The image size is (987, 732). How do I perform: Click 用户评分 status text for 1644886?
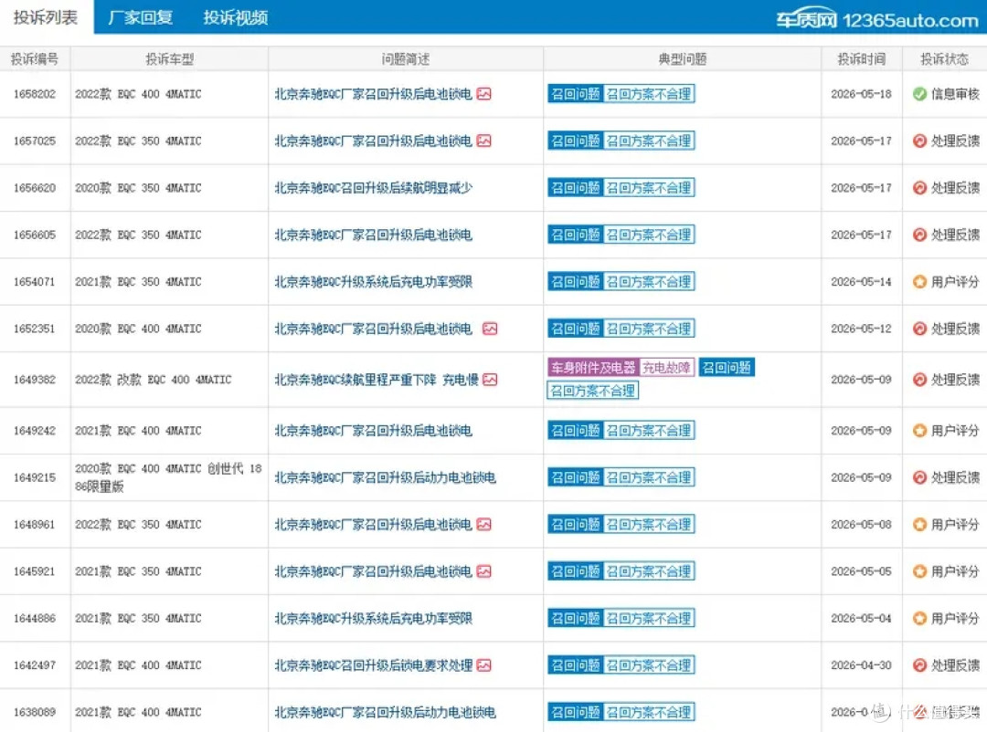click(x=955, y=618)
